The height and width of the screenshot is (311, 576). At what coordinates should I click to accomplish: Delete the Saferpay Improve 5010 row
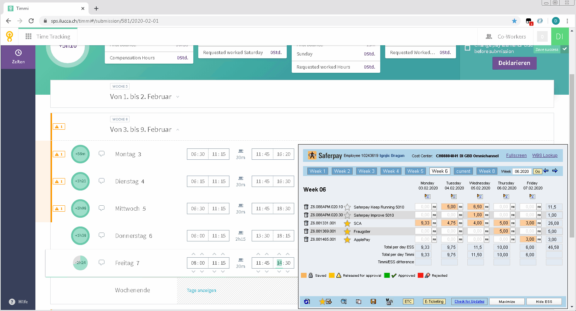point(306,215)
